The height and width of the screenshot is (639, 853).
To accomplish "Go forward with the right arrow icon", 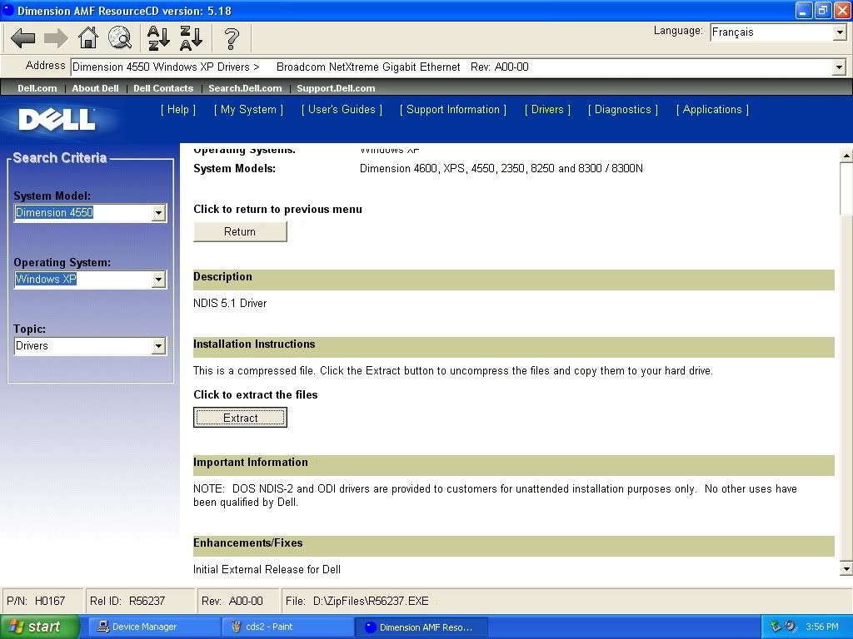I will pyautogui.click(x=56, y=38).
